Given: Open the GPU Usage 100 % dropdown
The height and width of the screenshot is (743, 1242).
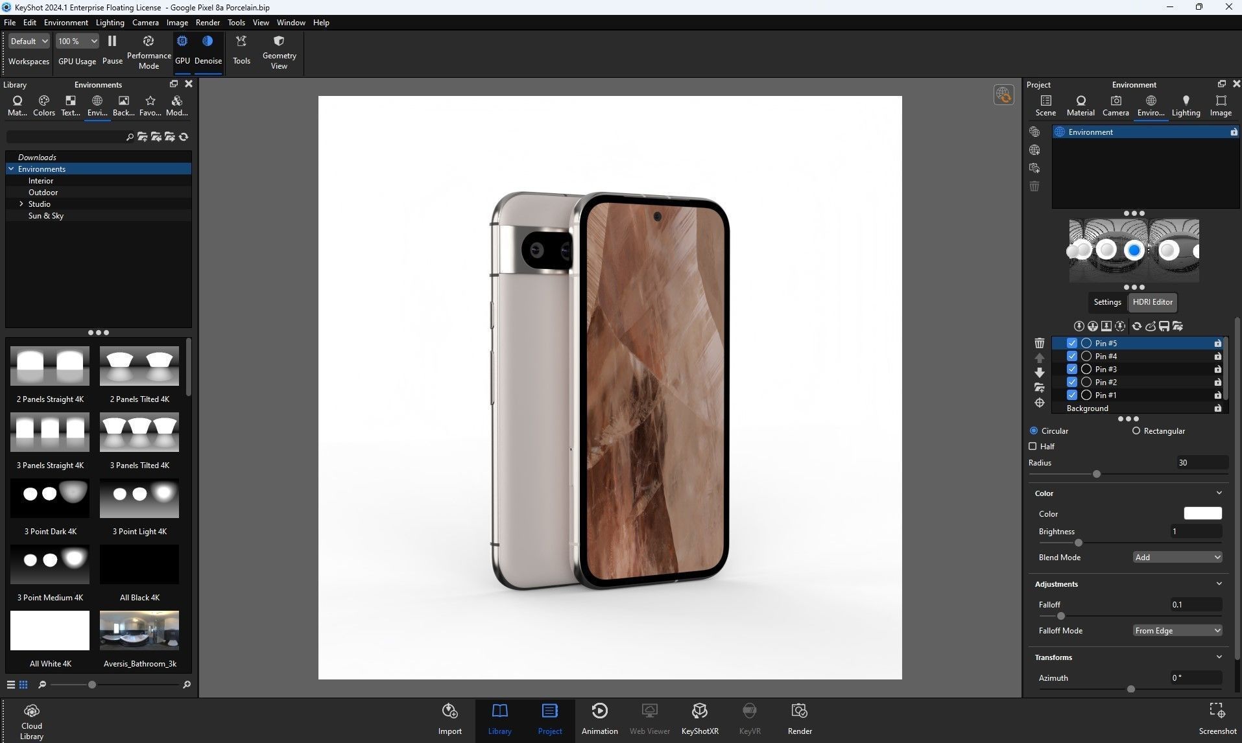Looking at the screenshot, I should pyautogui.click(x=77, y=41).
